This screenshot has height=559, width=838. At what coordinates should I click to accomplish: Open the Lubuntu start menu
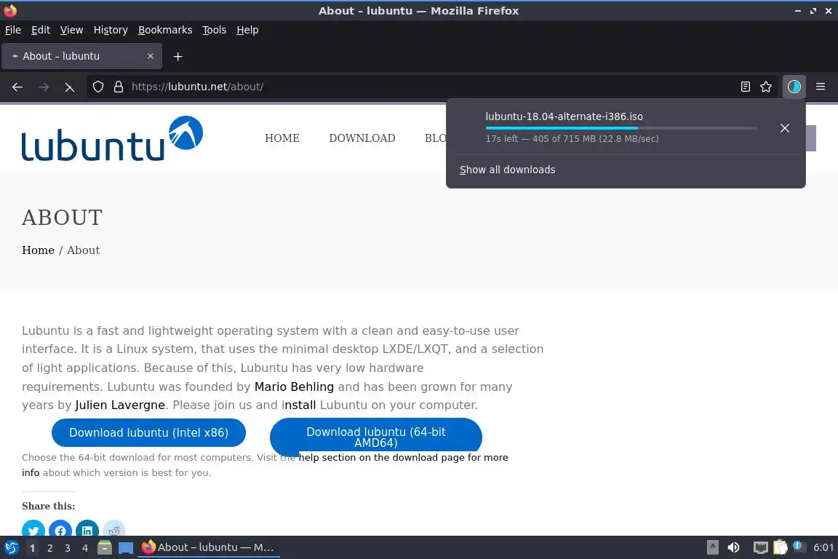[x=11, y=548]
